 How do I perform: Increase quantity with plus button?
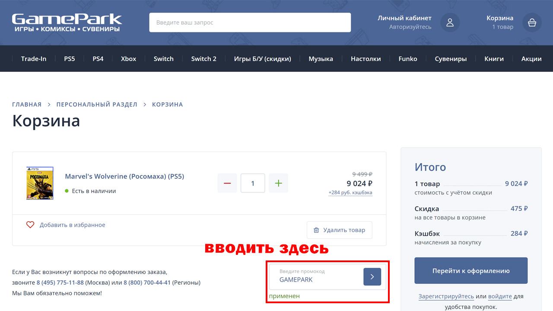coord(278,183)
